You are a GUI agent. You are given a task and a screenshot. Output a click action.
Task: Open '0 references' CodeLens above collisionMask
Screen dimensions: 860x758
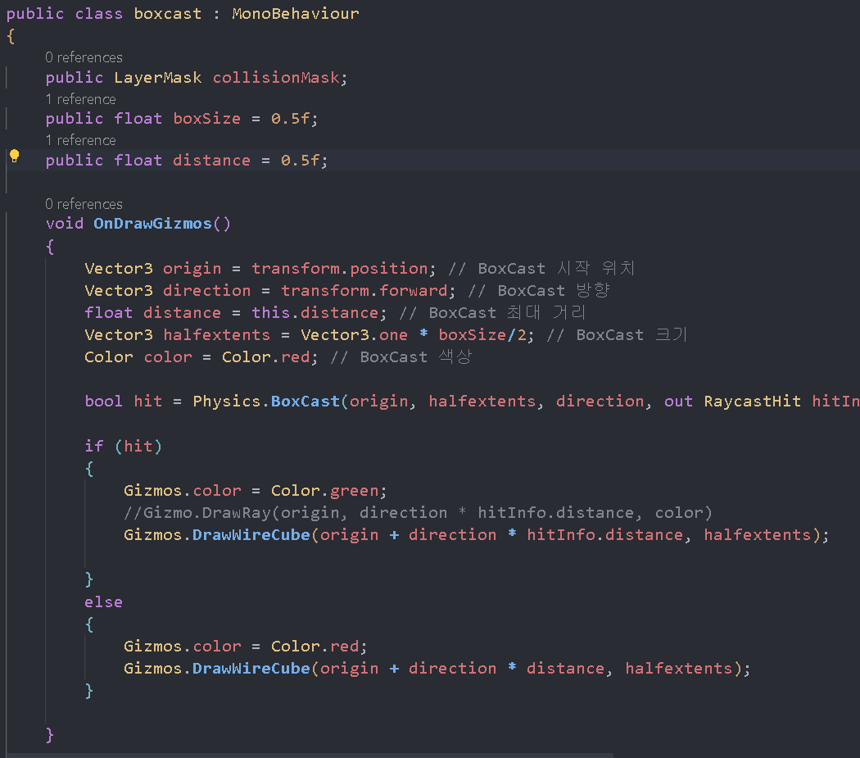coord(84,57)
